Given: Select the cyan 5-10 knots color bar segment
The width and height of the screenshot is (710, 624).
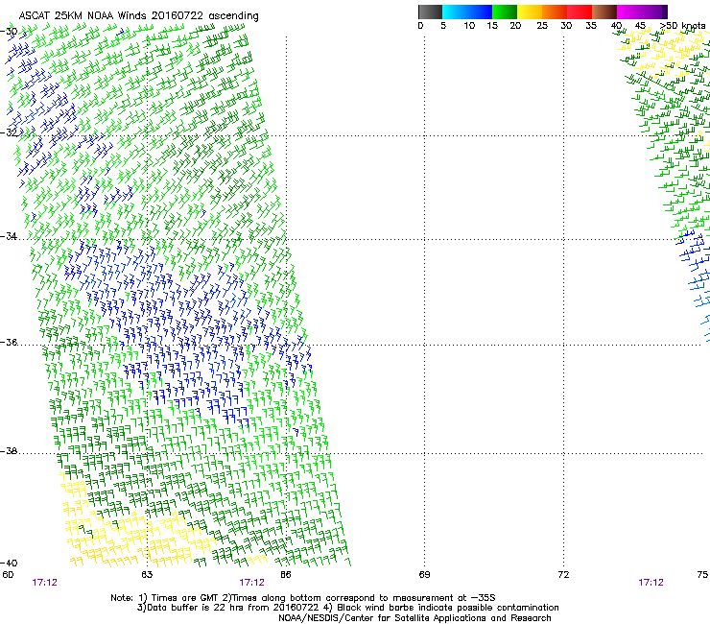Looking at the screenshot, I should click(x=454, y=12).
